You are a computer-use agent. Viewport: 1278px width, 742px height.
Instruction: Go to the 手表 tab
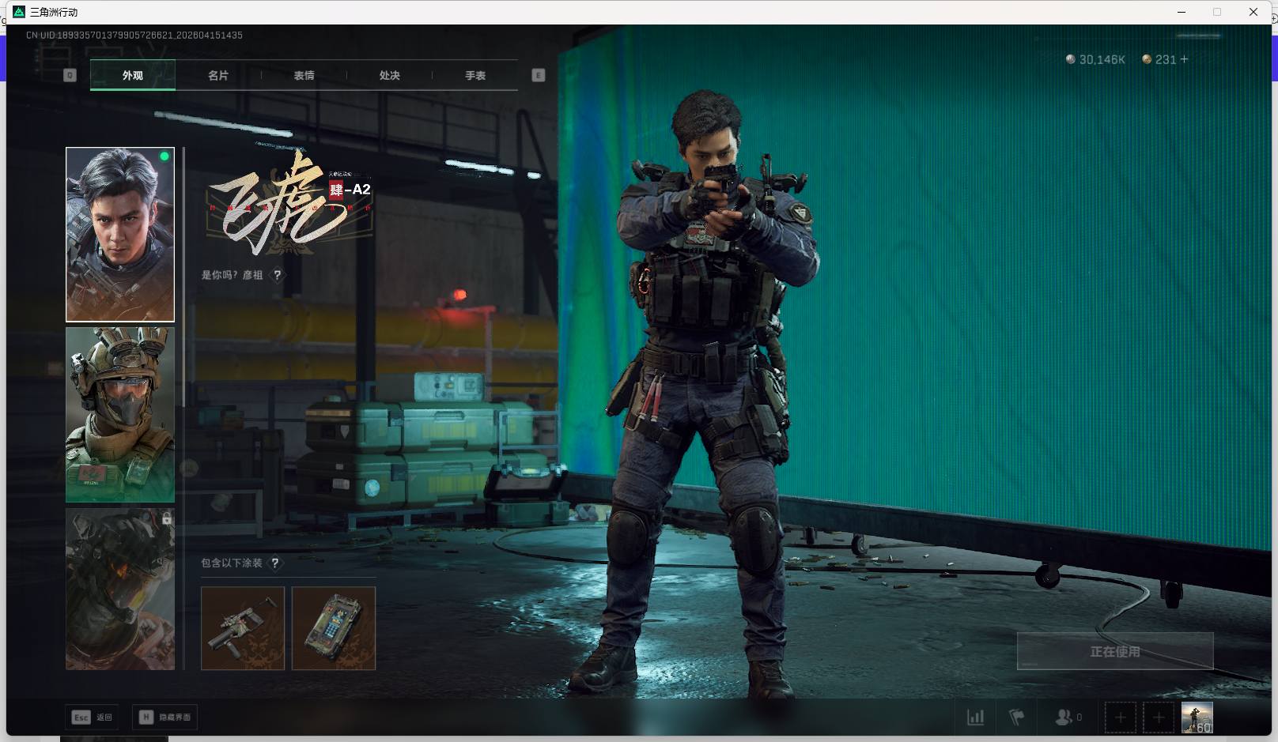475,76
